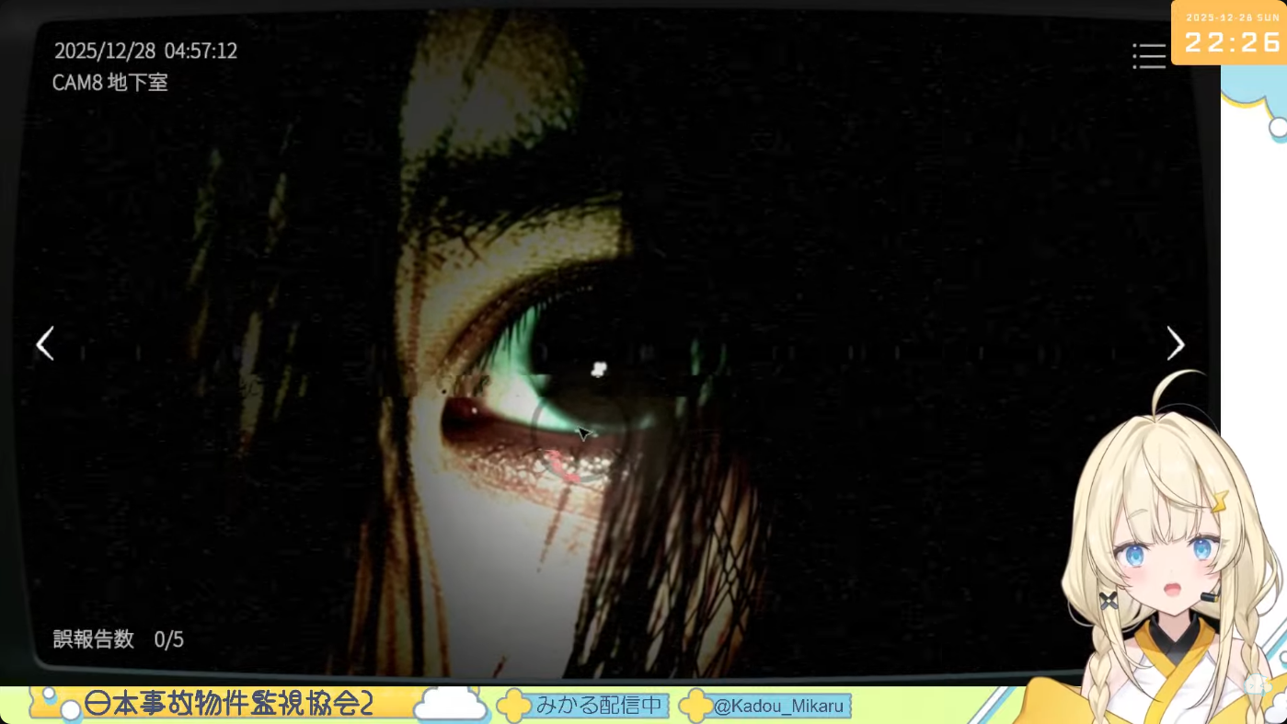Switch to the next camera with right arrow
This screenshot has width=1287, height=724.
tap(1176, 343)
